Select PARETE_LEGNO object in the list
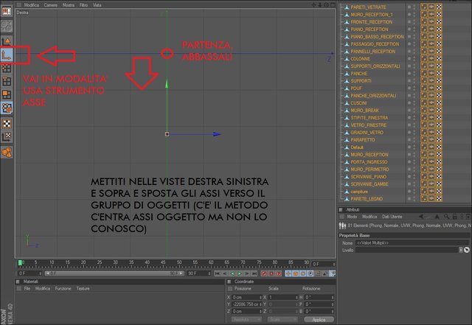 (x=367, y=199)
